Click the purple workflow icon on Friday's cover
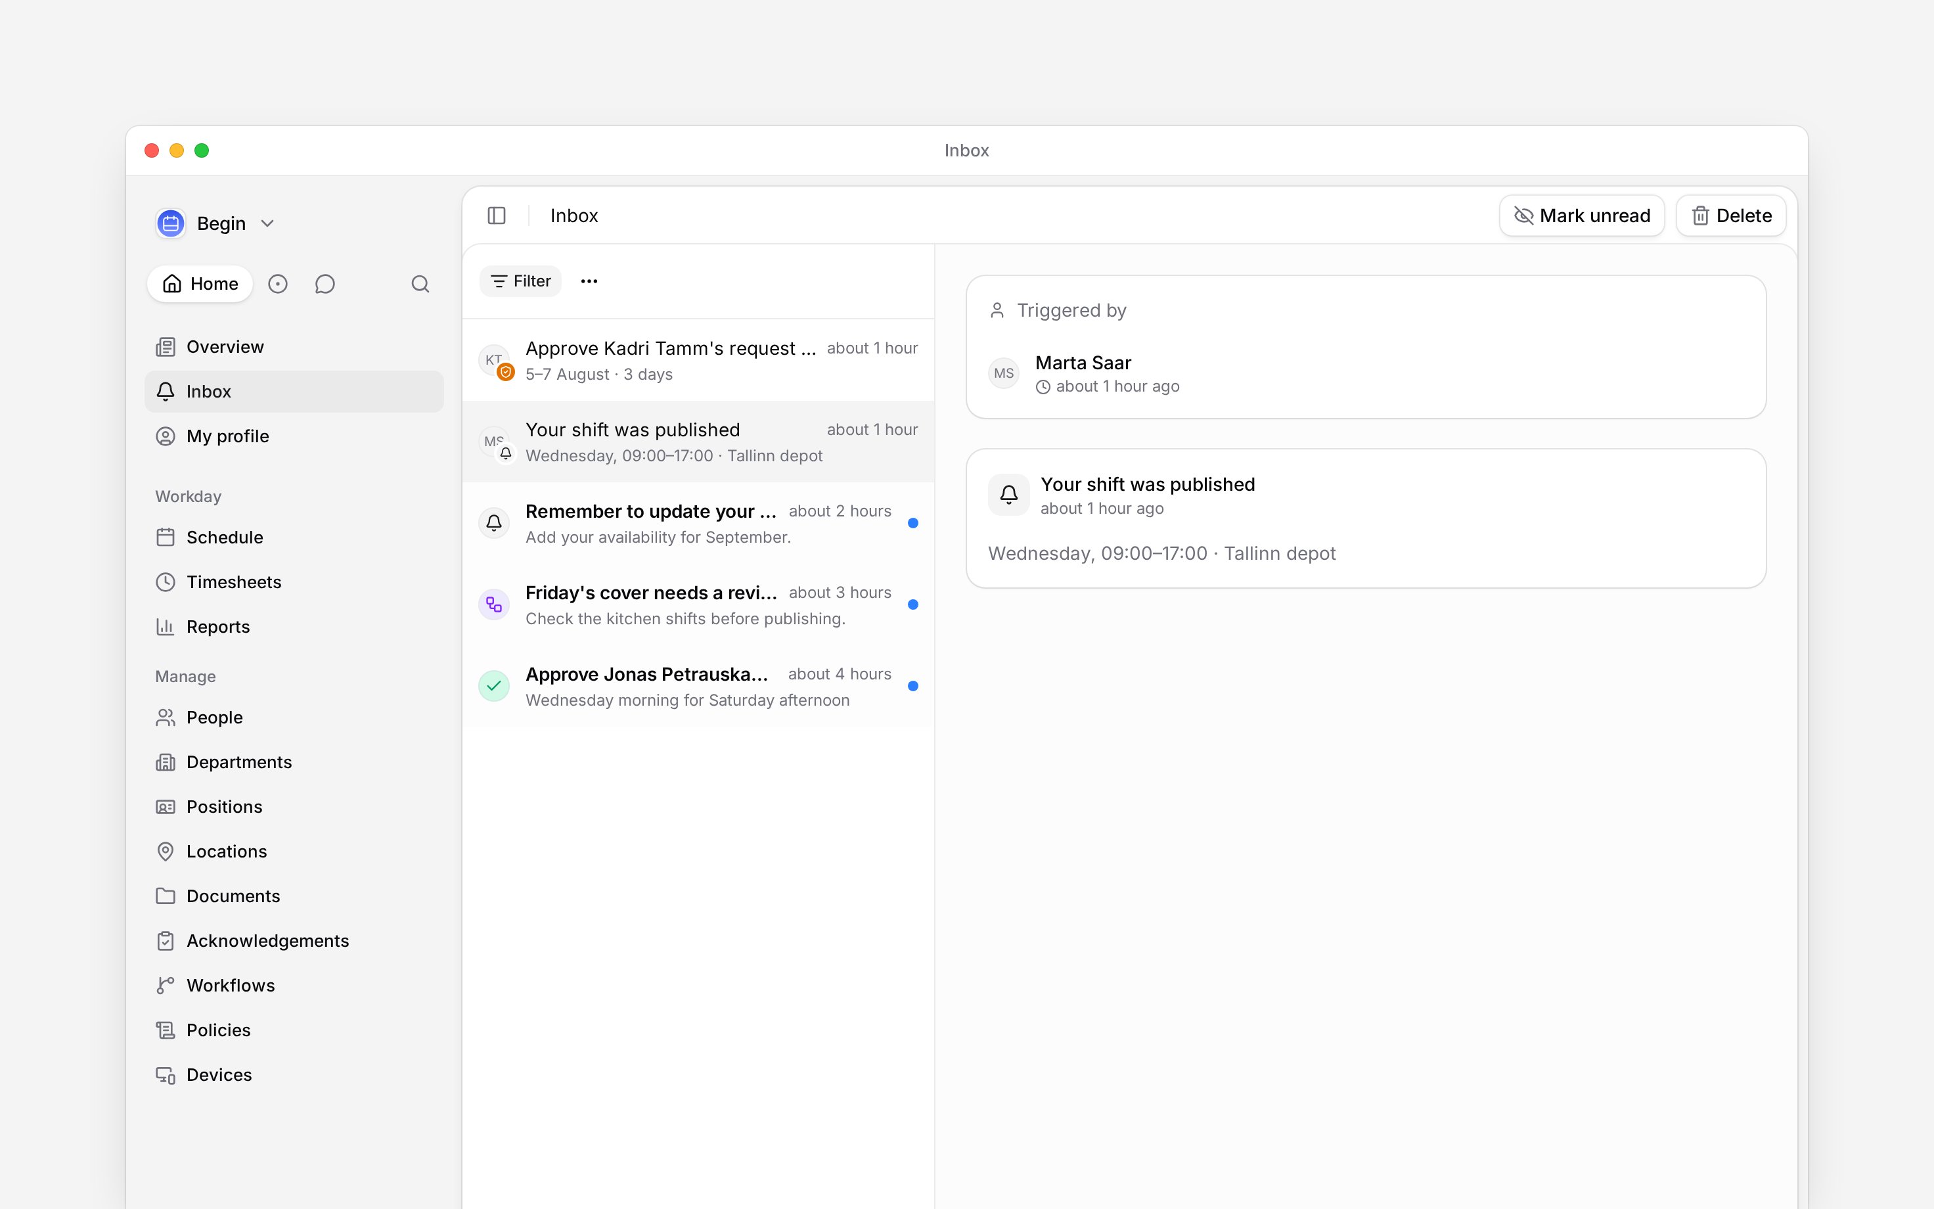Screen dimensions: 1934x1209 tap(494, 604)
